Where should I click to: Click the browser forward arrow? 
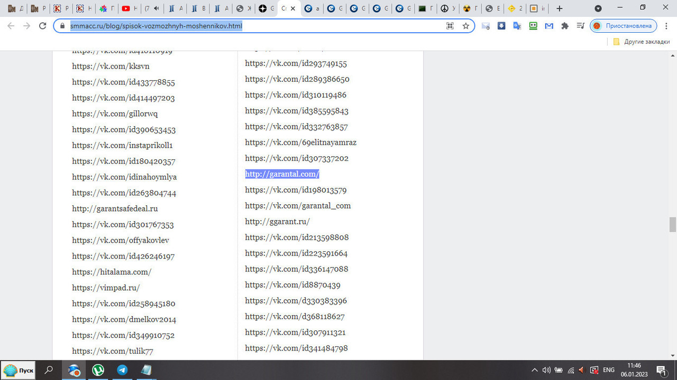coord(26,25)
